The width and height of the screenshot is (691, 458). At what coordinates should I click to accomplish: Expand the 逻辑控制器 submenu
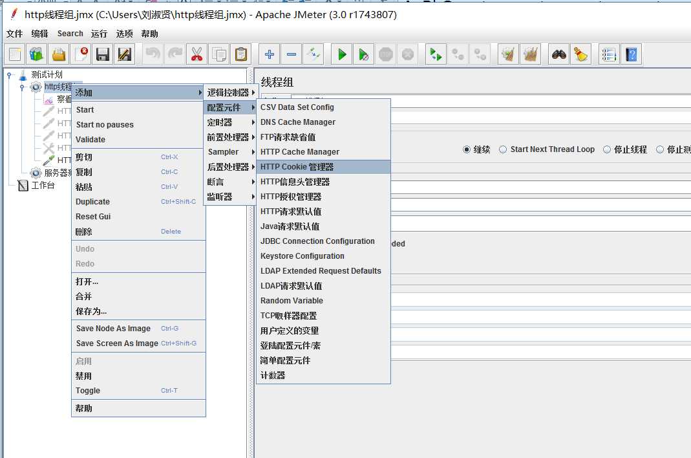point(230,93)
